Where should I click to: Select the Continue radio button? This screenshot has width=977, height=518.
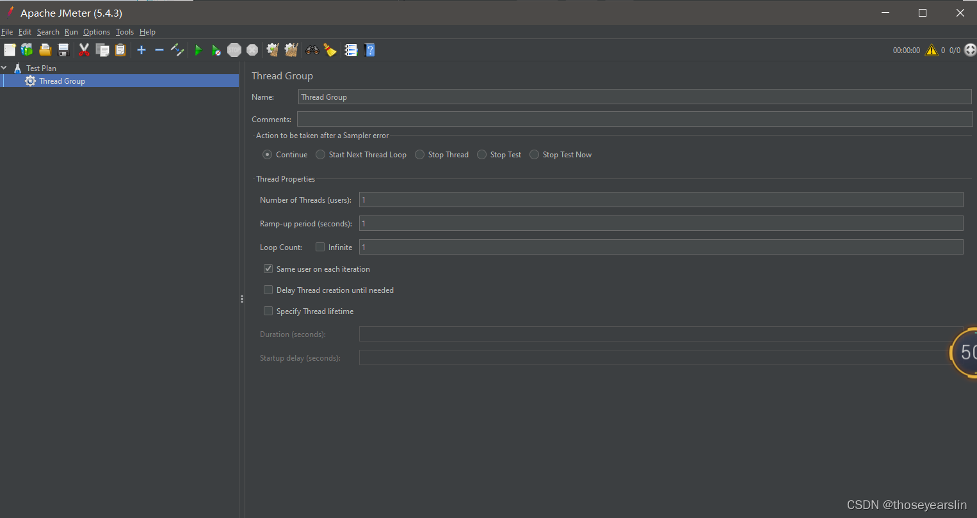tap(268, 155)
